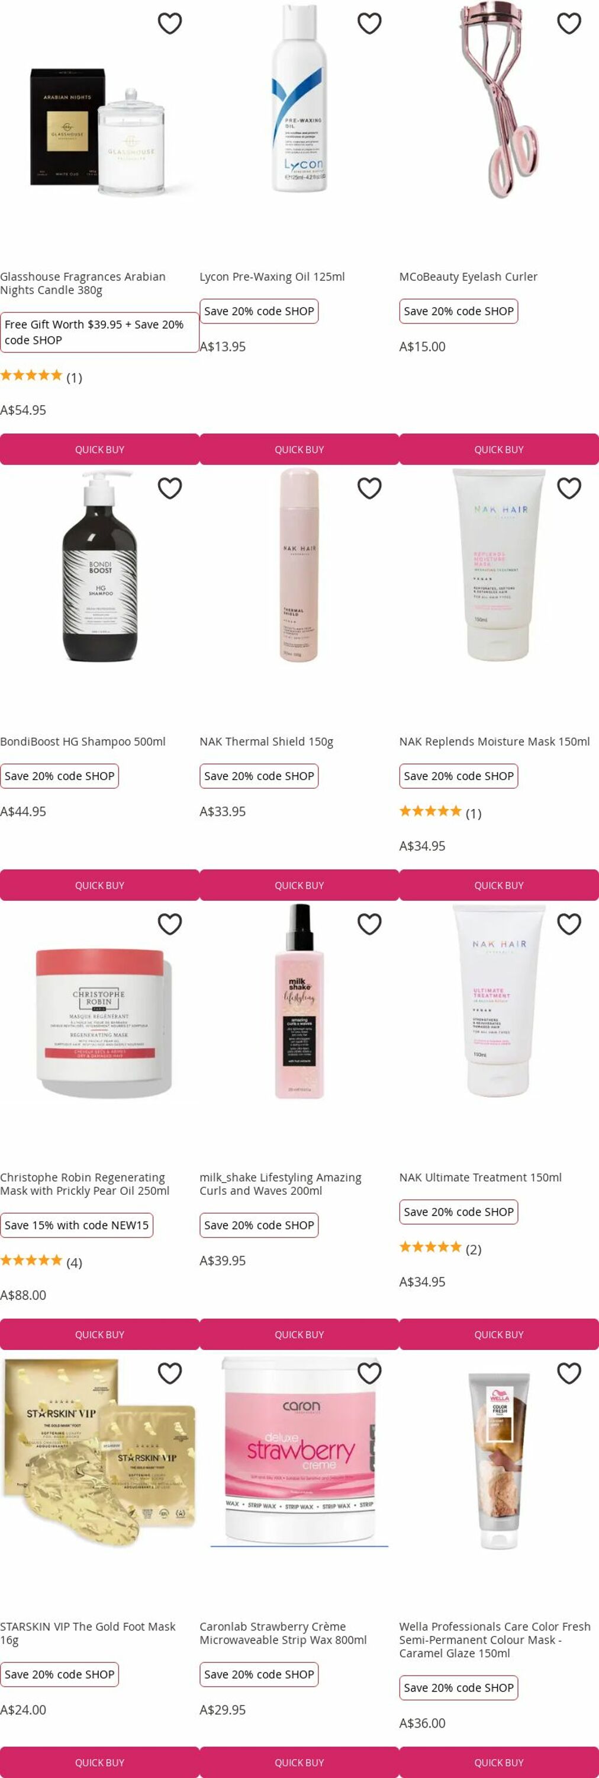Toggle favourite on Wella Color Fresh mask
The image size is (599, 1778).
[x=569, y=1373]
